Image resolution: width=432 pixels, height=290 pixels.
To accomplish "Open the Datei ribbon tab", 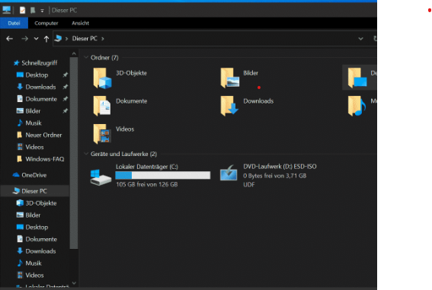I will 14,23.
